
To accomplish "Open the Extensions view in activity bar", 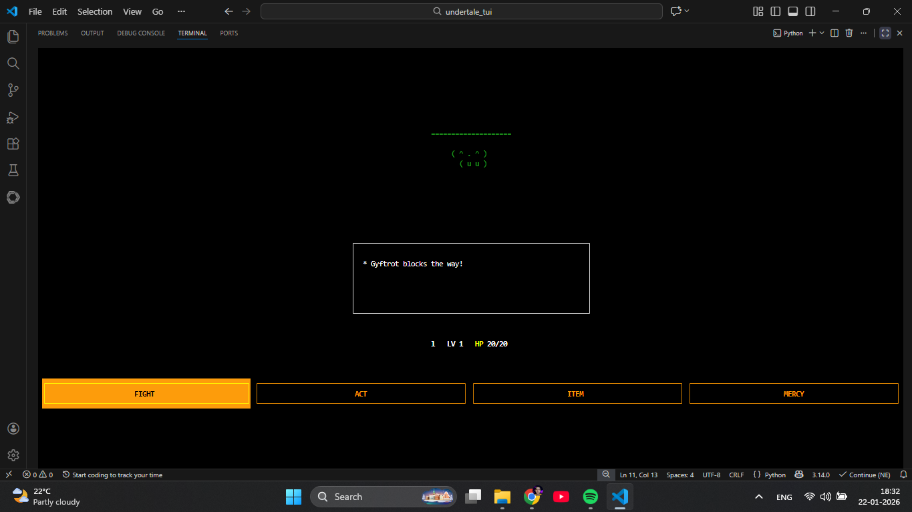I will (x=13, y=144).
